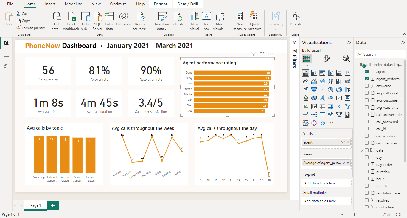This screenshot has width=407, height=218.
Task: Select the pie chart visual
Action: point(331,89)
